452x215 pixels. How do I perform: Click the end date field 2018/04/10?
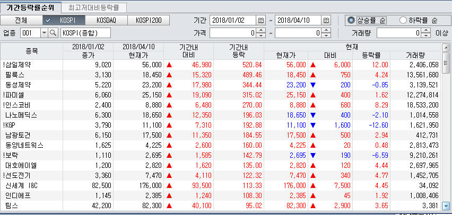pyautogui.click(x=298, y=21)
